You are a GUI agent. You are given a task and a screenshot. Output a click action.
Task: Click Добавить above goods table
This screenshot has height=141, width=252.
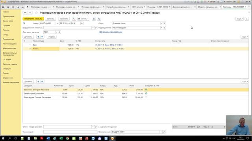click(28, 37)
